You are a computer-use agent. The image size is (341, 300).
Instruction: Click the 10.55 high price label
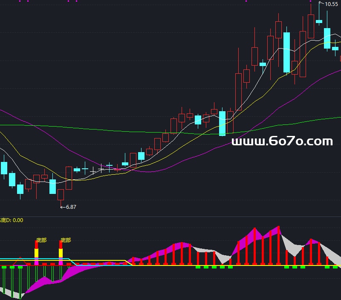pyautogui.click(x=331, y=4)
